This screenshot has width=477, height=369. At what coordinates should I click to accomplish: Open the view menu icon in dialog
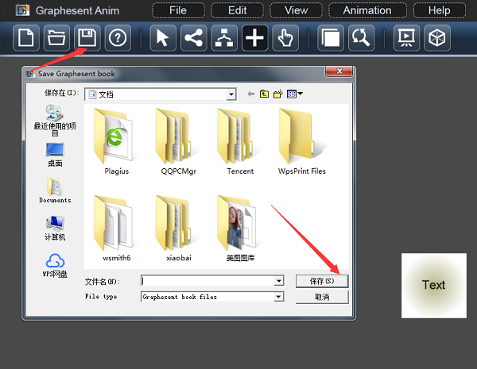point(294,94)
